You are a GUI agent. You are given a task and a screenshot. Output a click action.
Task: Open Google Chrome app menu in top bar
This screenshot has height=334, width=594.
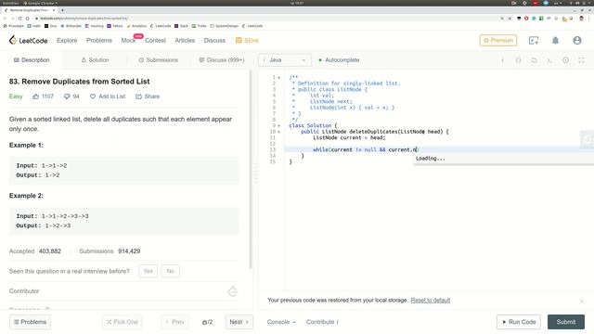pyautogui.click(x=41, y=3)
